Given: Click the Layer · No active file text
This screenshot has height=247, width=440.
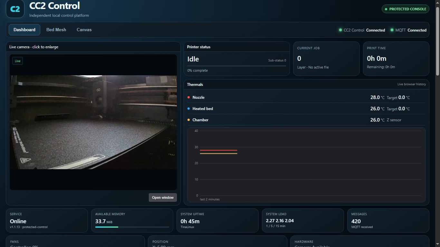Looking at the screenshot, I should click(x=313, y=67).
